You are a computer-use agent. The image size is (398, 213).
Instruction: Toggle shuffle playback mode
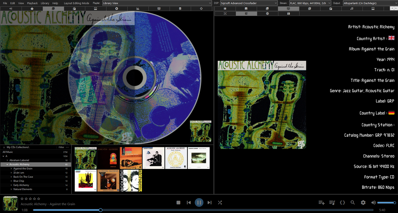(220, 202)
